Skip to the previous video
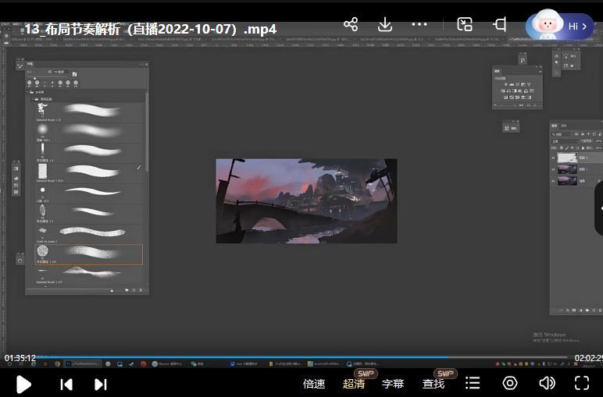 point(66,384)
